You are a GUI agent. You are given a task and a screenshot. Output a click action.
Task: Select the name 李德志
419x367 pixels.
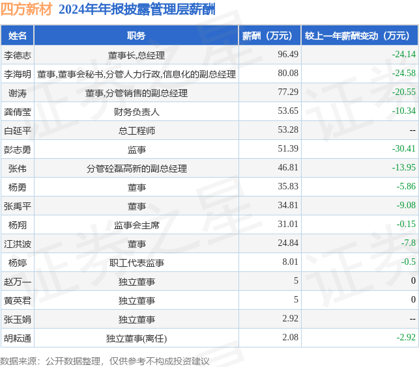click(18, 55)
